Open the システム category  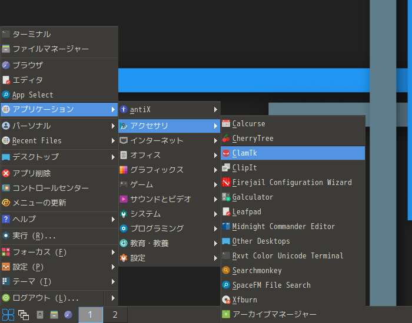pos(170,214)
